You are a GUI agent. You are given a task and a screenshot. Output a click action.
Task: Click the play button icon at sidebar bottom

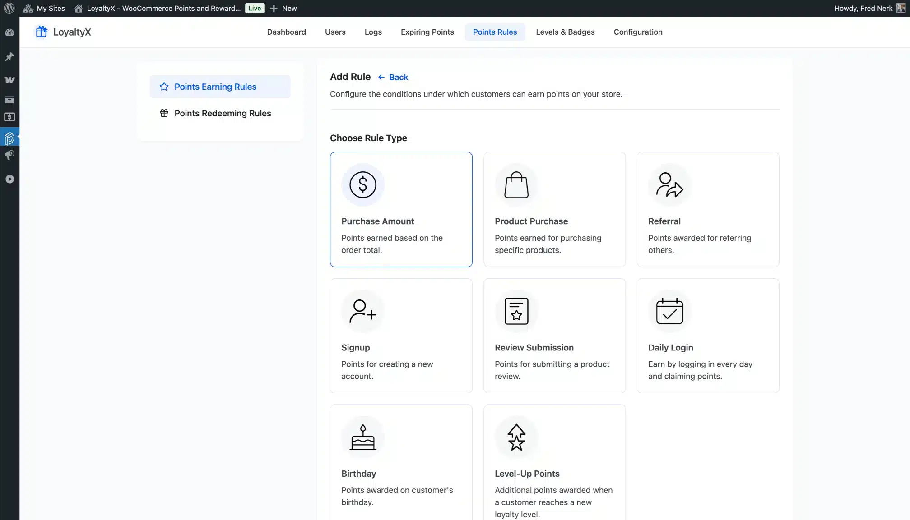point(9,179)
